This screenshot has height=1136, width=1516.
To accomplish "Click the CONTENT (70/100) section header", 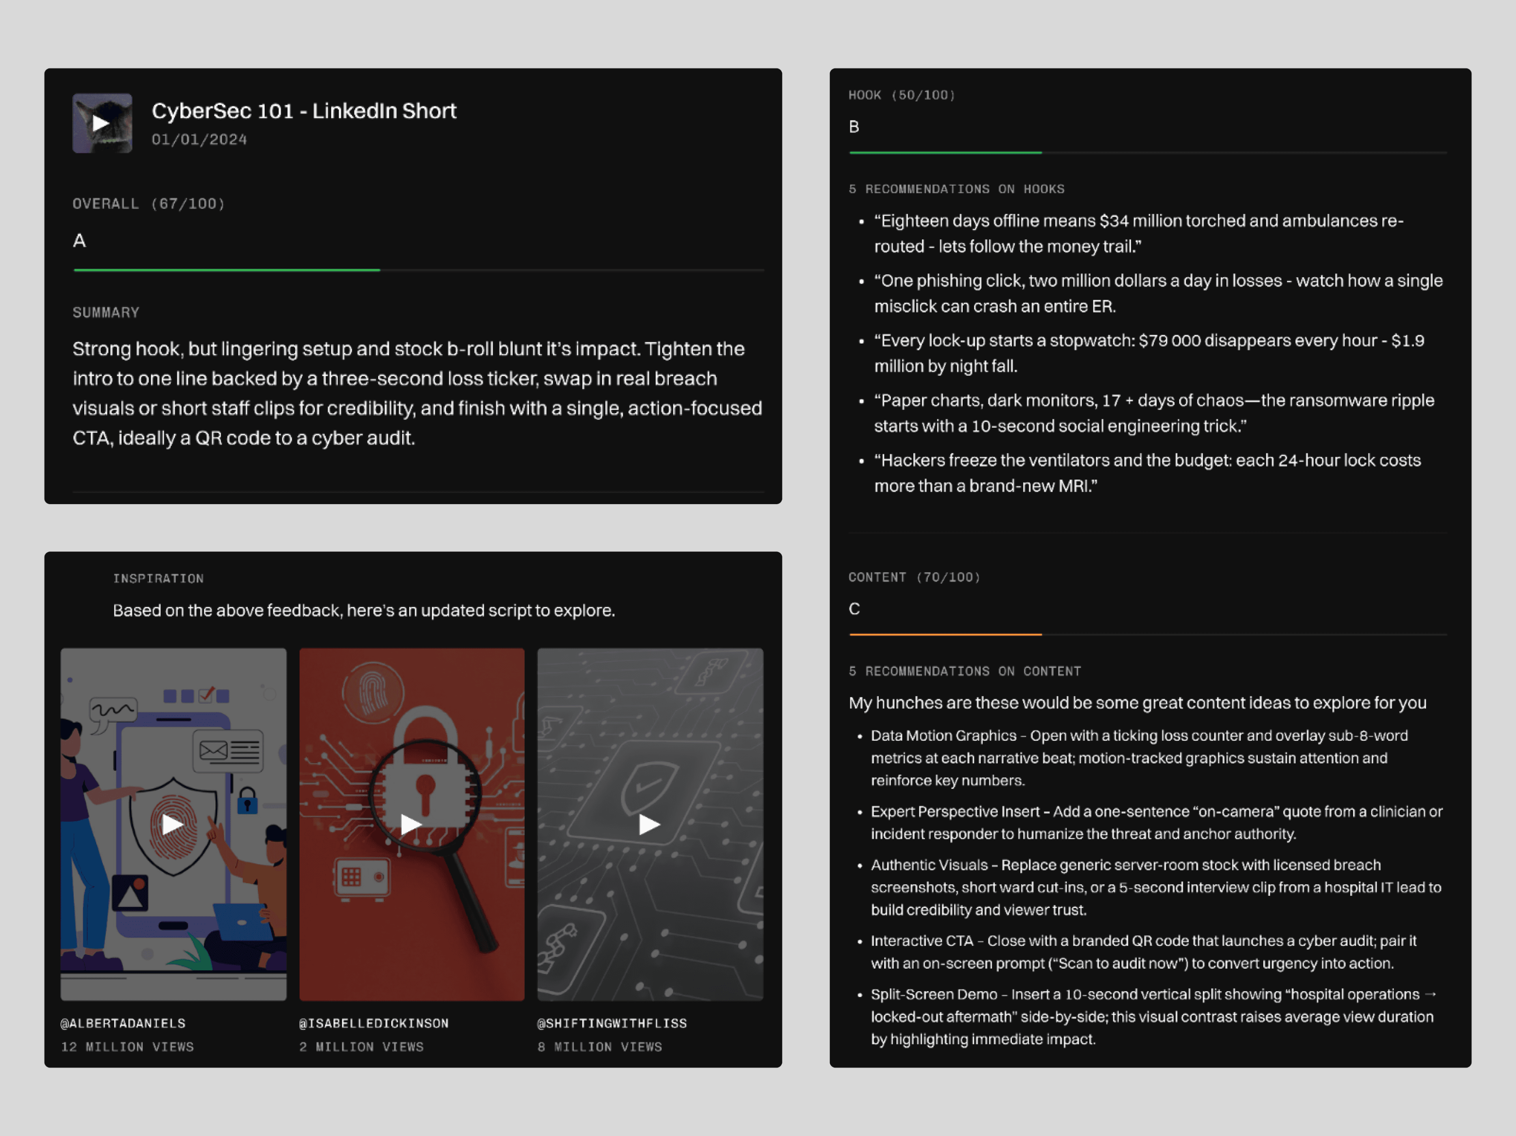I will (913, 577).
